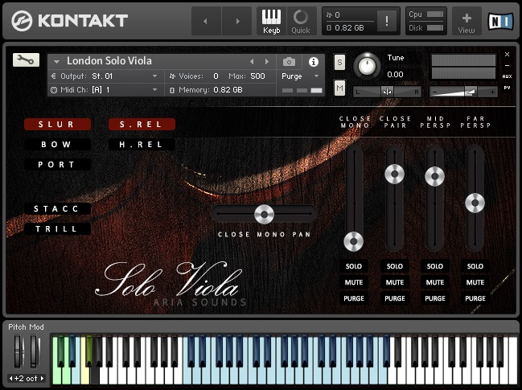The image size is (522, 390).
Task: Click the Close Mono Pan slider knob
Action: [264, 215]
